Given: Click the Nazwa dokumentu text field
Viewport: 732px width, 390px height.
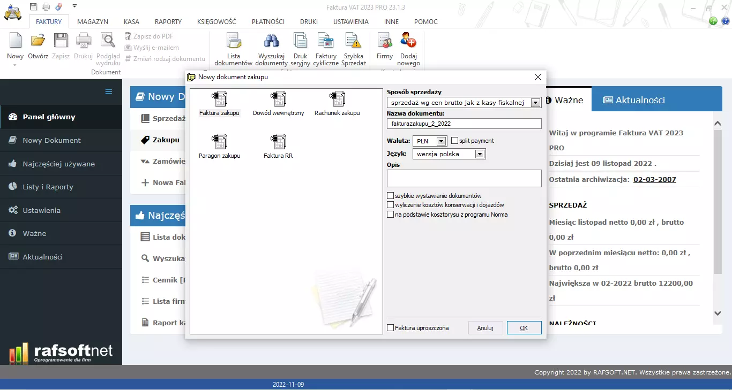Looking at the screenshot, I should [x=464, y=124].
